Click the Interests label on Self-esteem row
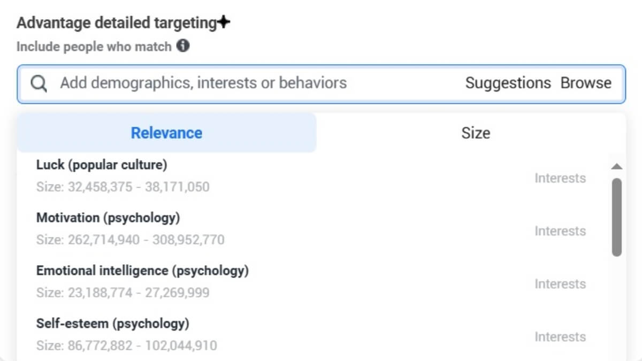This screenshot has height=361, width=642. (x=560, y=337)
